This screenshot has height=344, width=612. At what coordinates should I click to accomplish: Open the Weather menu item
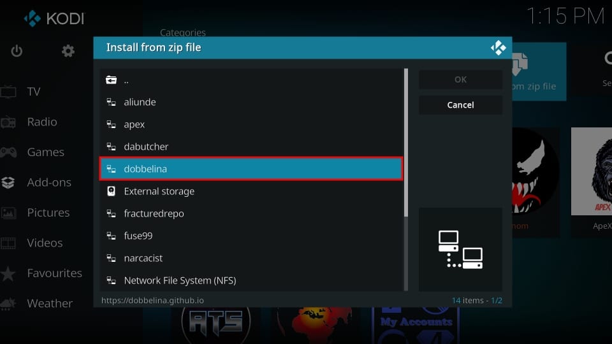(50, 303)
